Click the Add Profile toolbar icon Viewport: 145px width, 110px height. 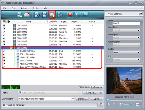(52, 14)
